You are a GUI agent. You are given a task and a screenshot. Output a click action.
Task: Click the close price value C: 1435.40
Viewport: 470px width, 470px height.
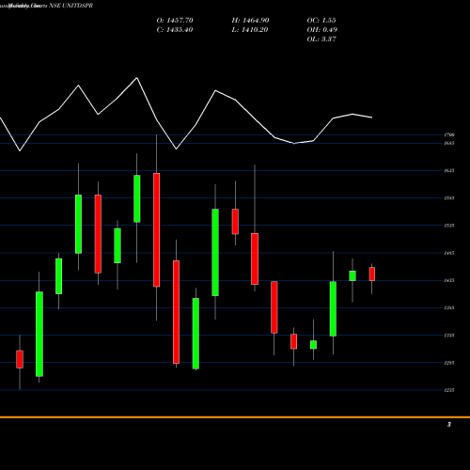pos(175,30)
